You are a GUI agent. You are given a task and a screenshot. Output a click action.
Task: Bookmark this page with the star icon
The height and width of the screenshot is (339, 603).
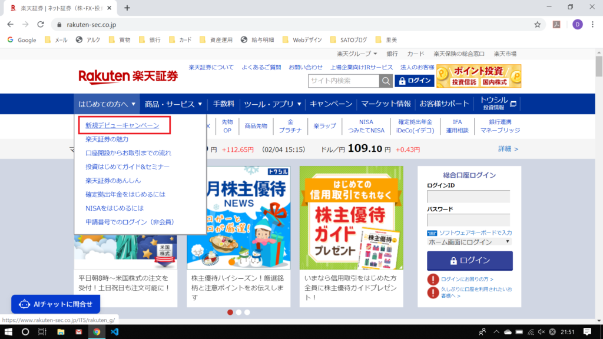coord(537,25)
